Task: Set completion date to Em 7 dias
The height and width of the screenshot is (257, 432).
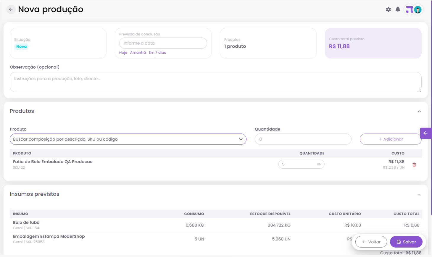Action: [x=157, y=53]
